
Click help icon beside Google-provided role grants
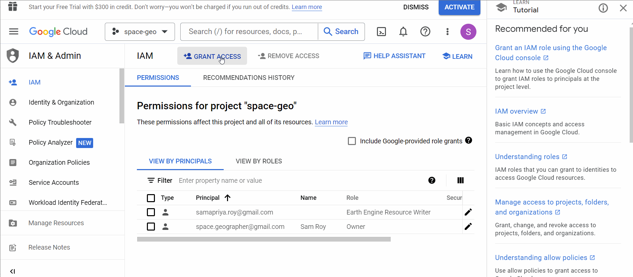[x=468, y=140]
